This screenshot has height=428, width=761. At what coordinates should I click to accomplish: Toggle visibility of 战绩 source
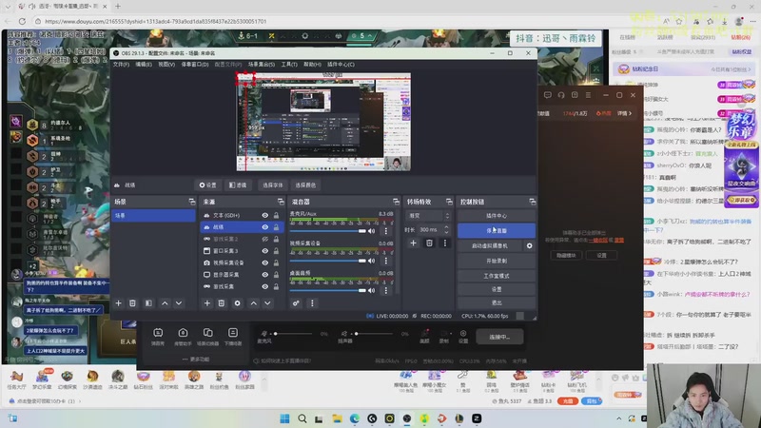[x=265, y=227]
